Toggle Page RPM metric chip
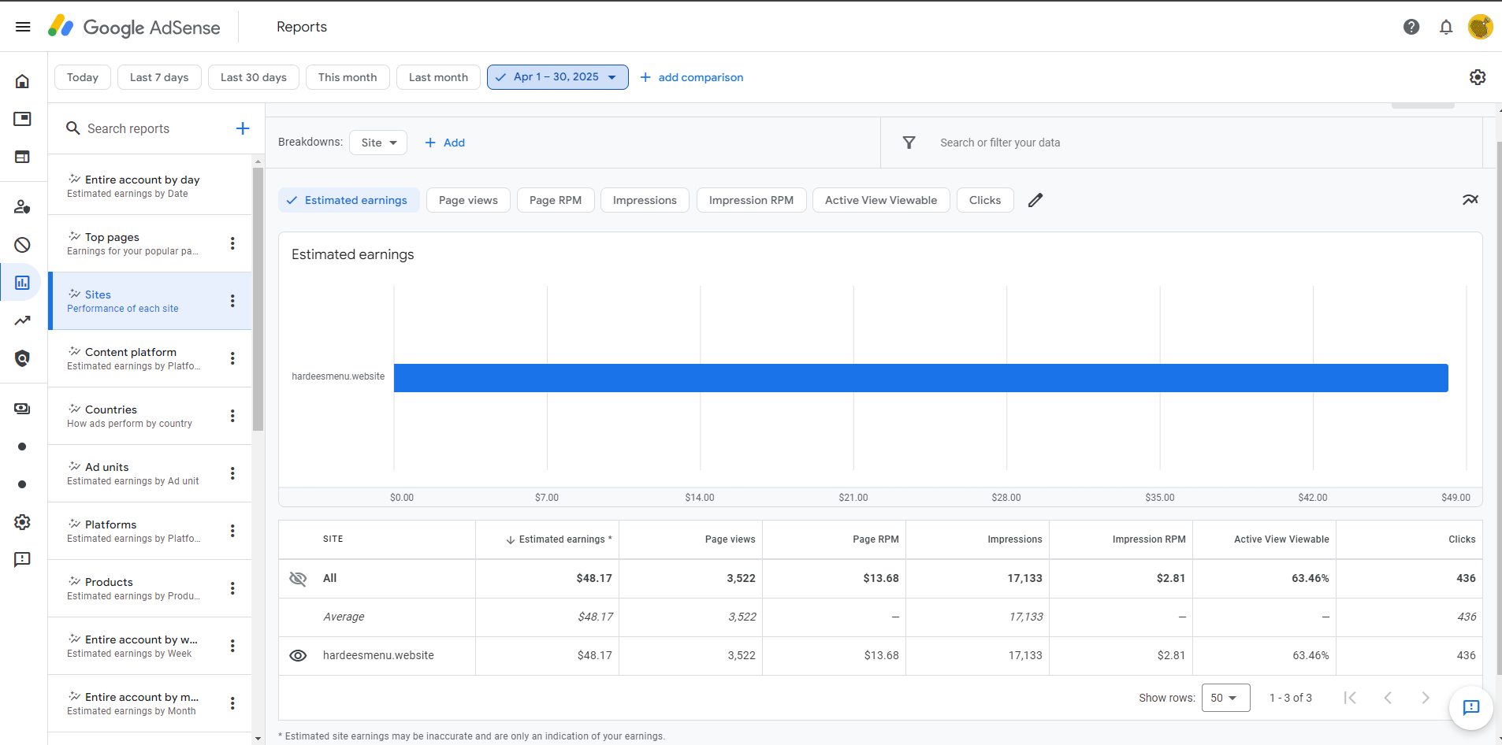Screen dimensions: 1502x745 [x=556, y=200]
